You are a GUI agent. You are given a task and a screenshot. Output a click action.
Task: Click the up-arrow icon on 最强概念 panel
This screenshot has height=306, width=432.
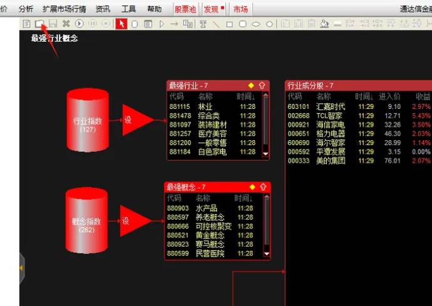[x=263, y=187]
